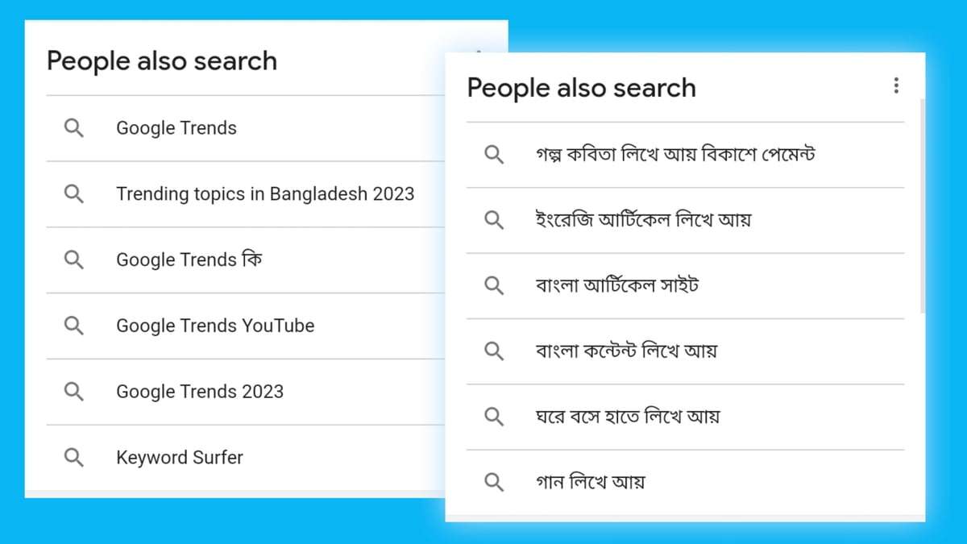The width and height of the screenshot is (967, 544).
Task: Open Google Trends suggestion
Action: (x=176, y=128)
